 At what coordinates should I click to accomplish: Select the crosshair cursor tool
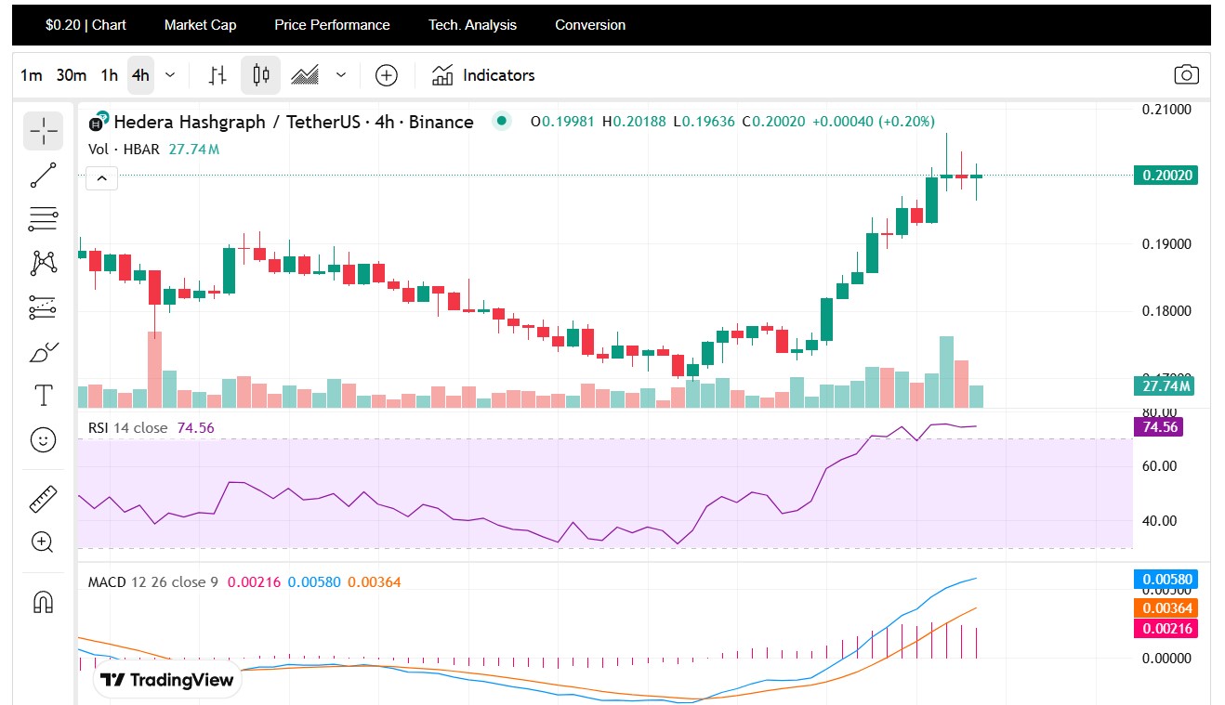point(43,131)
